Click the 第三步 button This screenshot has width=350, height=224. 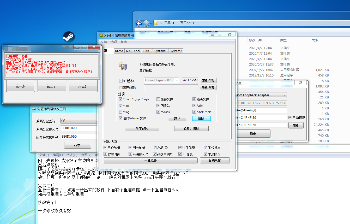click(83, 86)
